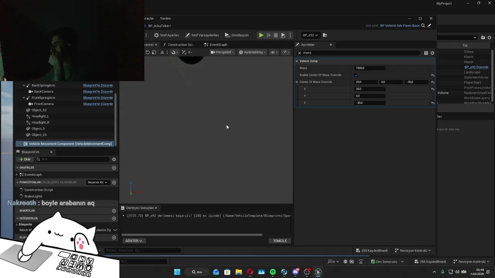Start play with the green Play button

tap(261, 35)
